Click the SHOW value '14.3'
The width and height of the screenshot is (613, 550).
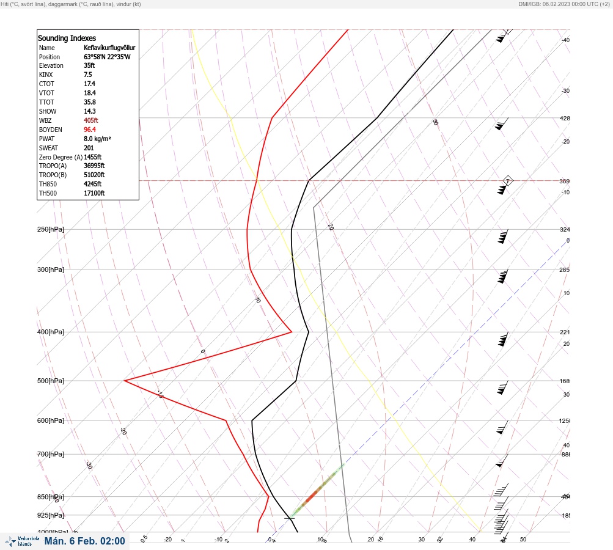click(x=89, y=111)
